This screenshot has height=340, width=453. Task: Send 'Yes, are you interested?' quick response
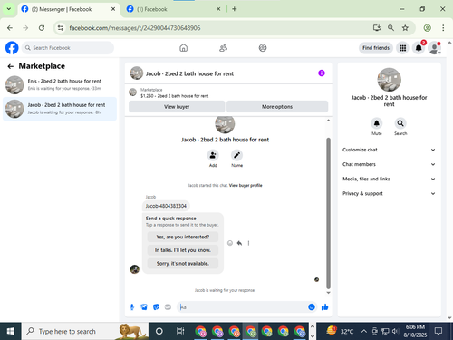(183, 237)
